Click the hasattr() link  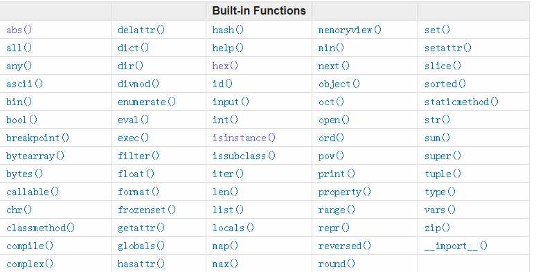pyautogui.click(x=141, y=264)
